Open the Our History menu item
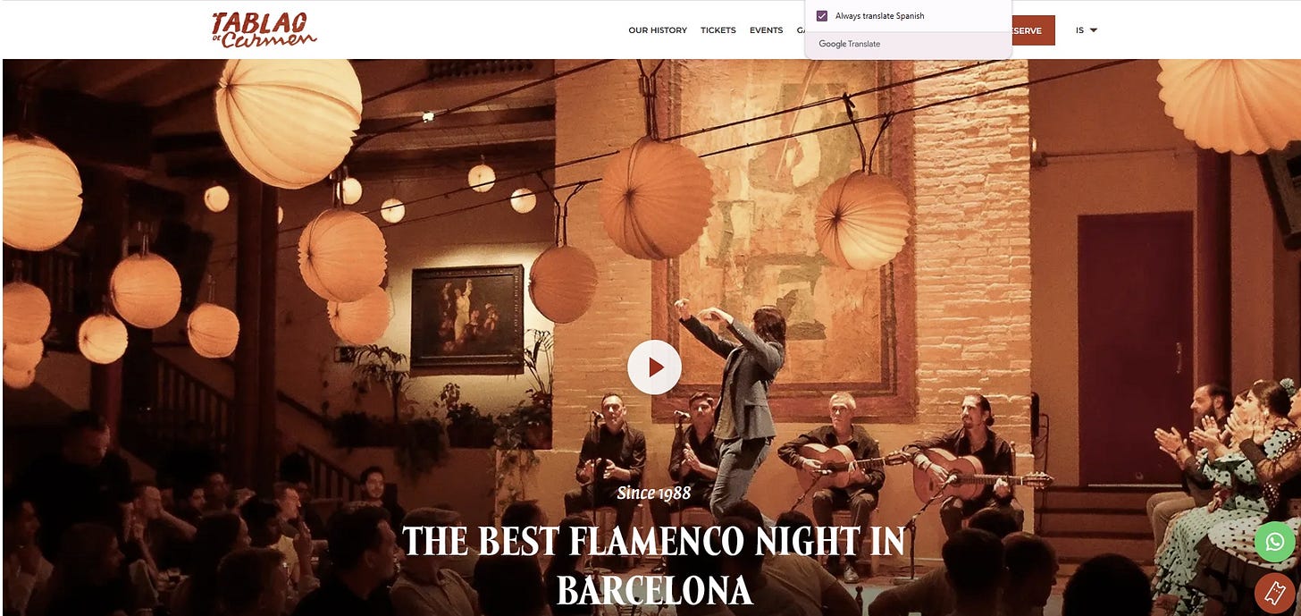The image size is (1301, 616). pyautogui.click(x=658, y=30)
